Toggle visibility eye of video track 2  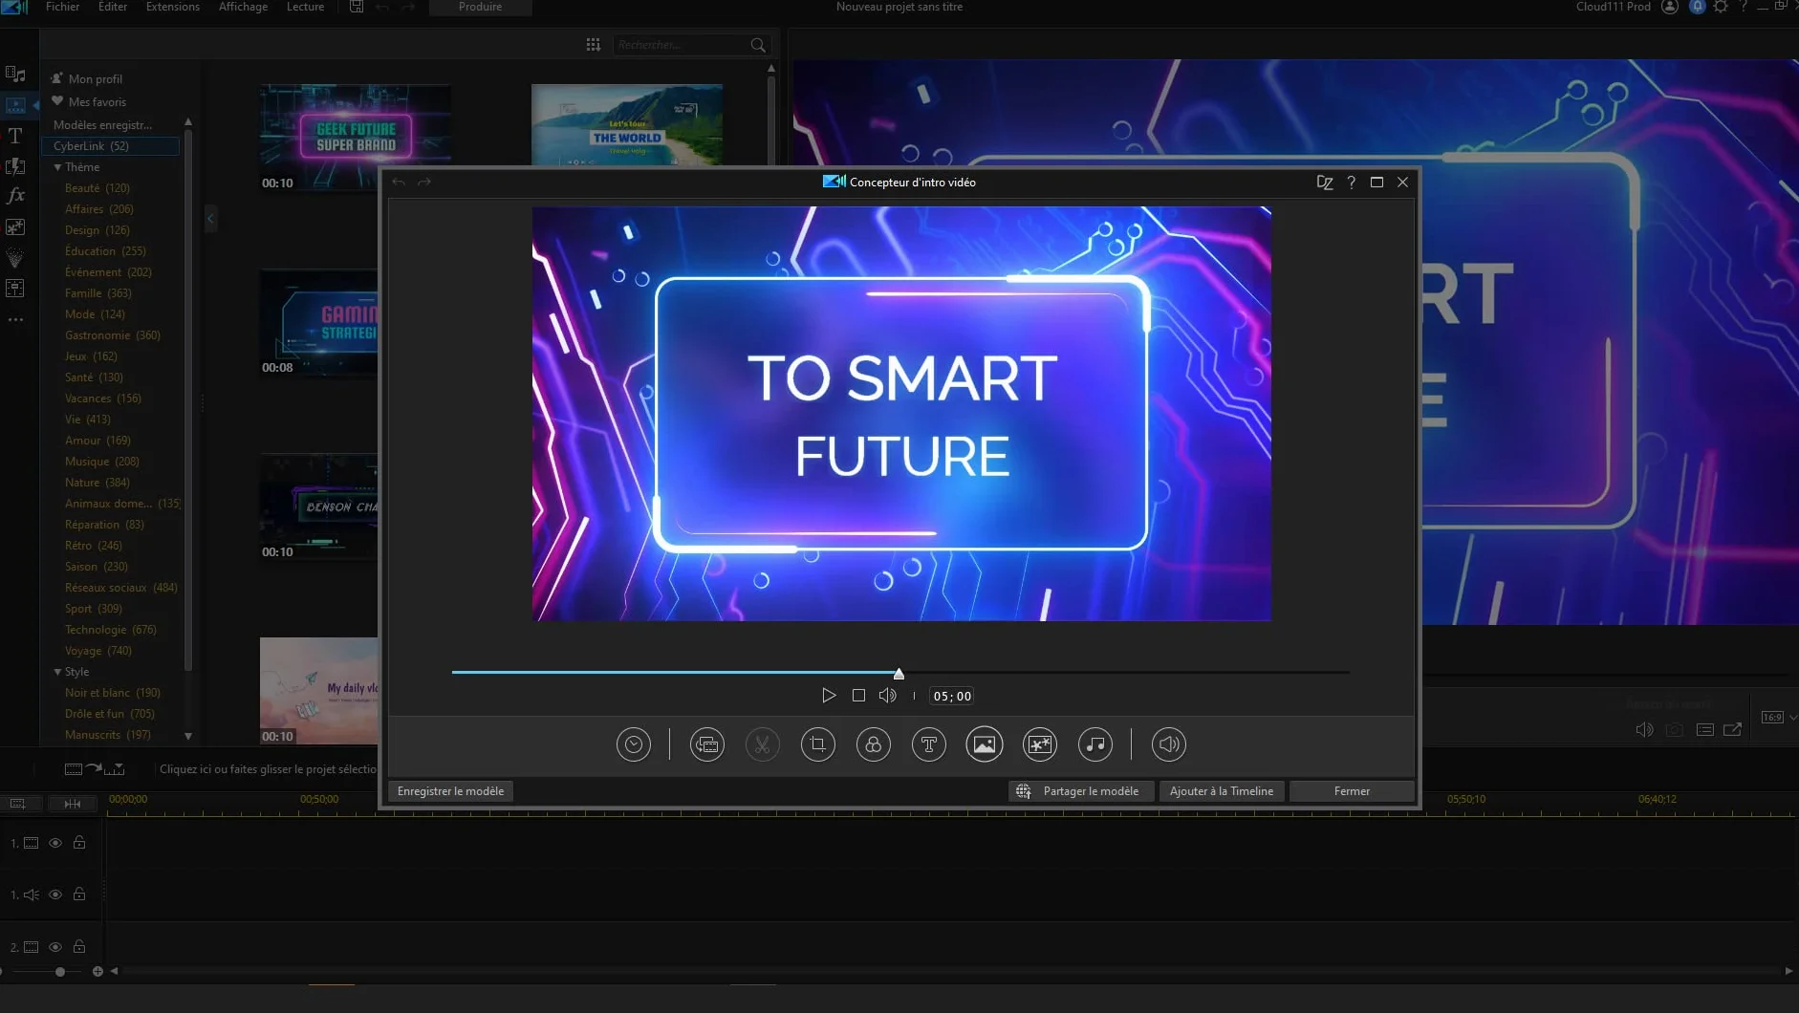(55, 947)
